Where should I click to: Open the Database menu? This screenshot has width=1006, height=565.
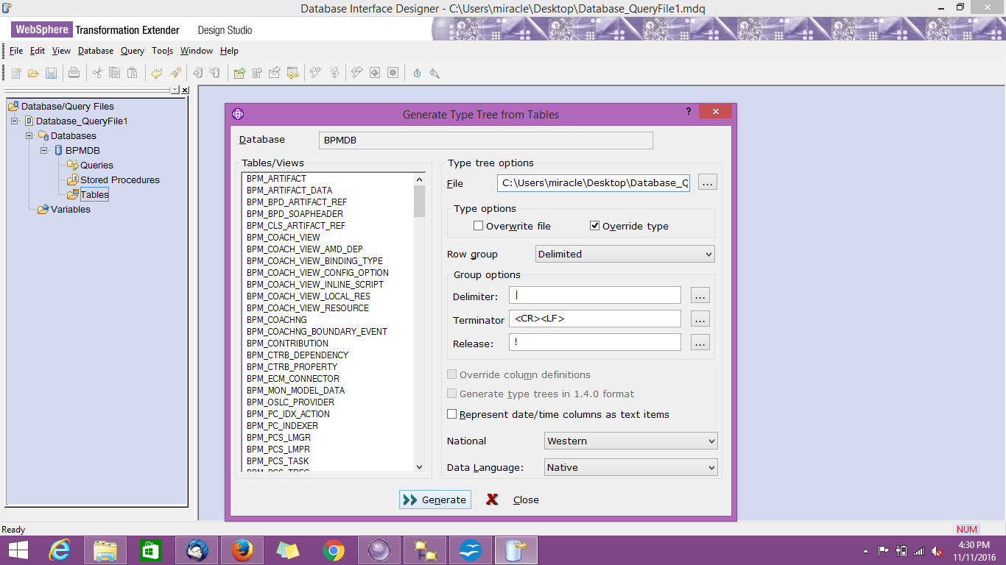95,51
